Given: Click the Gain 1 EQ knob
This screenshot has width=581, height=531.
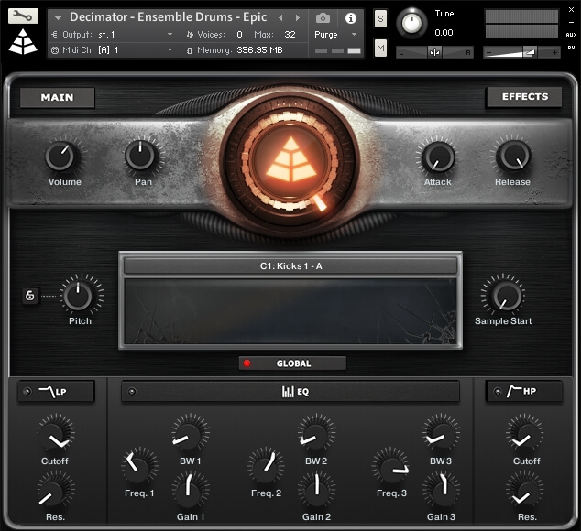Looking at the screenshot, I should (190, 489).
